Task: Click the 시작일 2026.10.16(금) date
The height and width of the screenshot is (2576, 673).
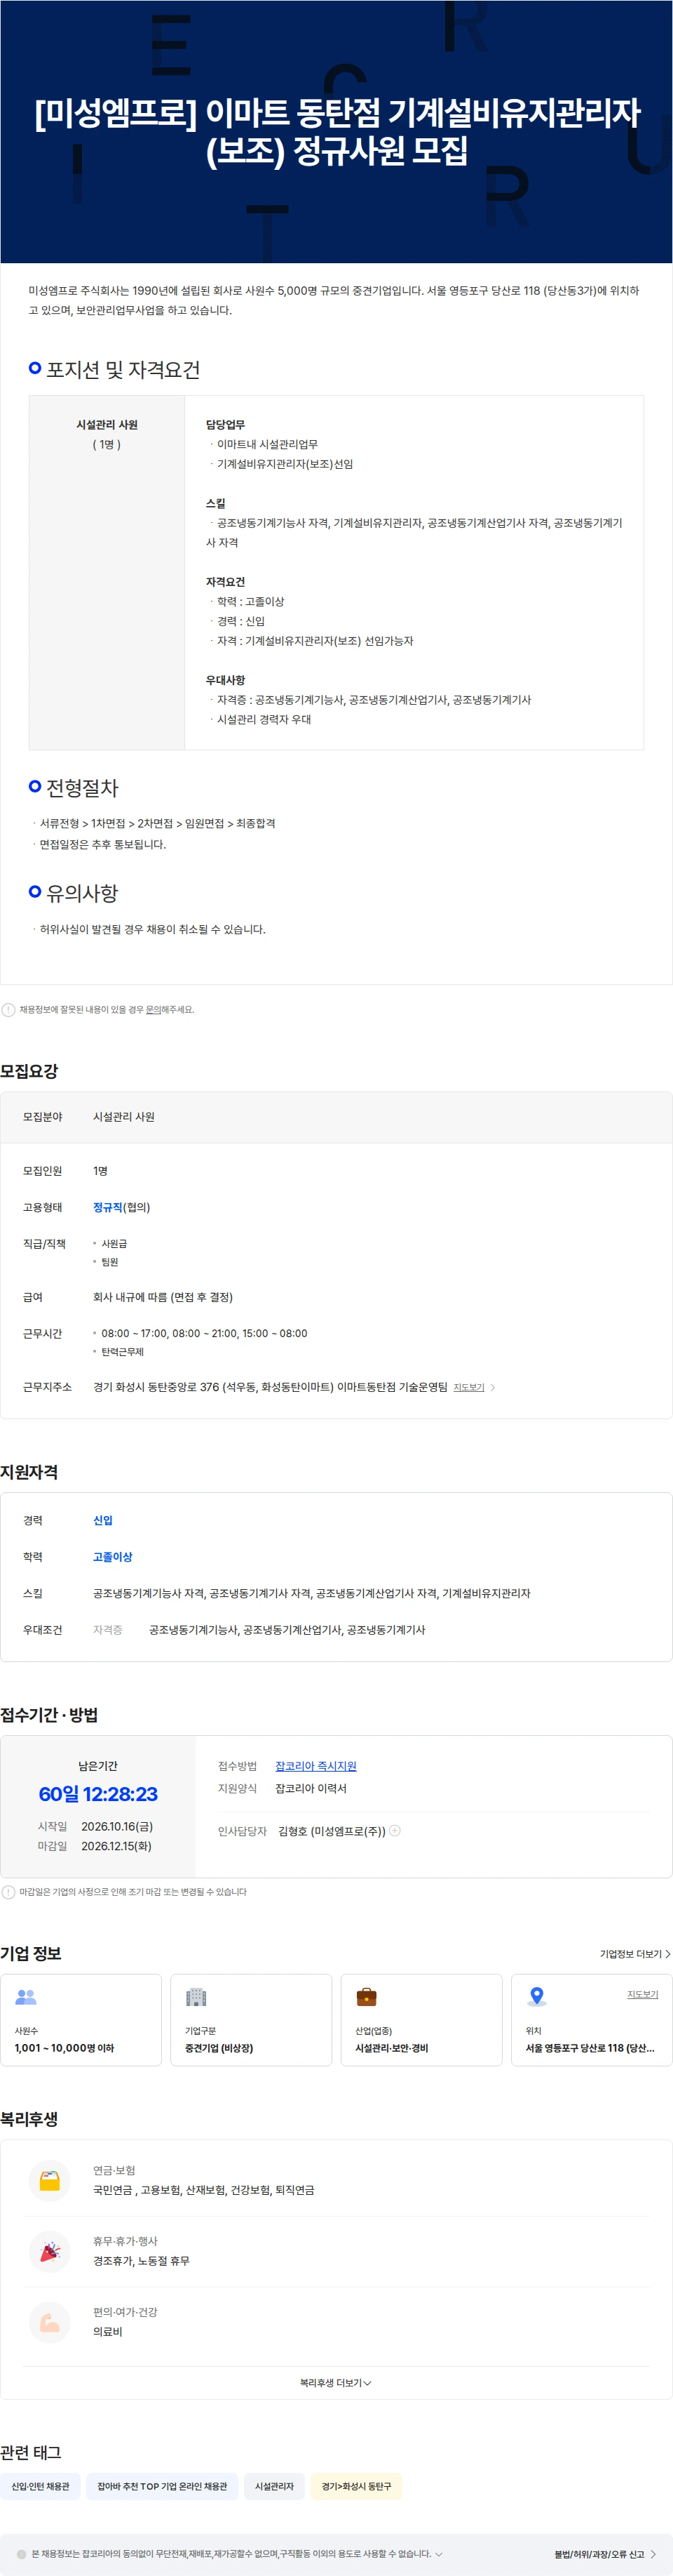Action: point(117,1827)
